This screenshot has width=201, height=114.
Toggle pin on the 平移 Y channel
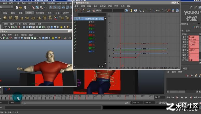[x=75, y=29]
